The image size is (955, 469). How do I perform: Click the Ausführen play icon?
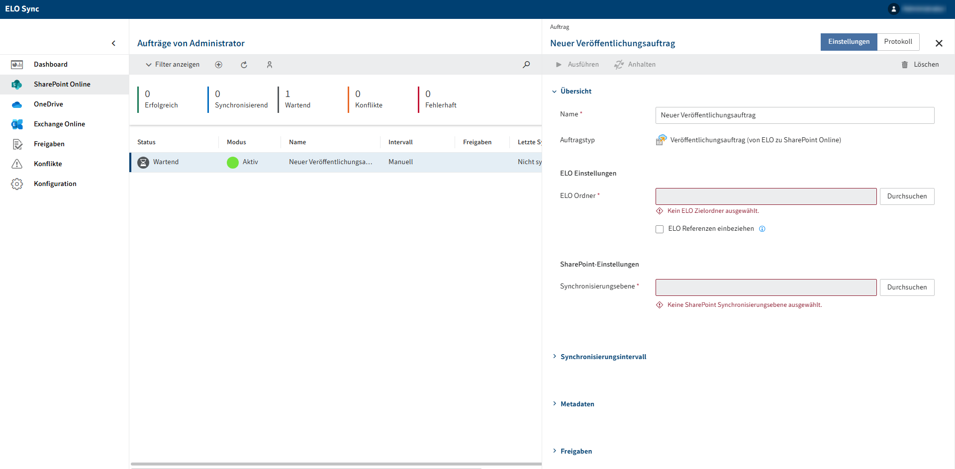559,65
